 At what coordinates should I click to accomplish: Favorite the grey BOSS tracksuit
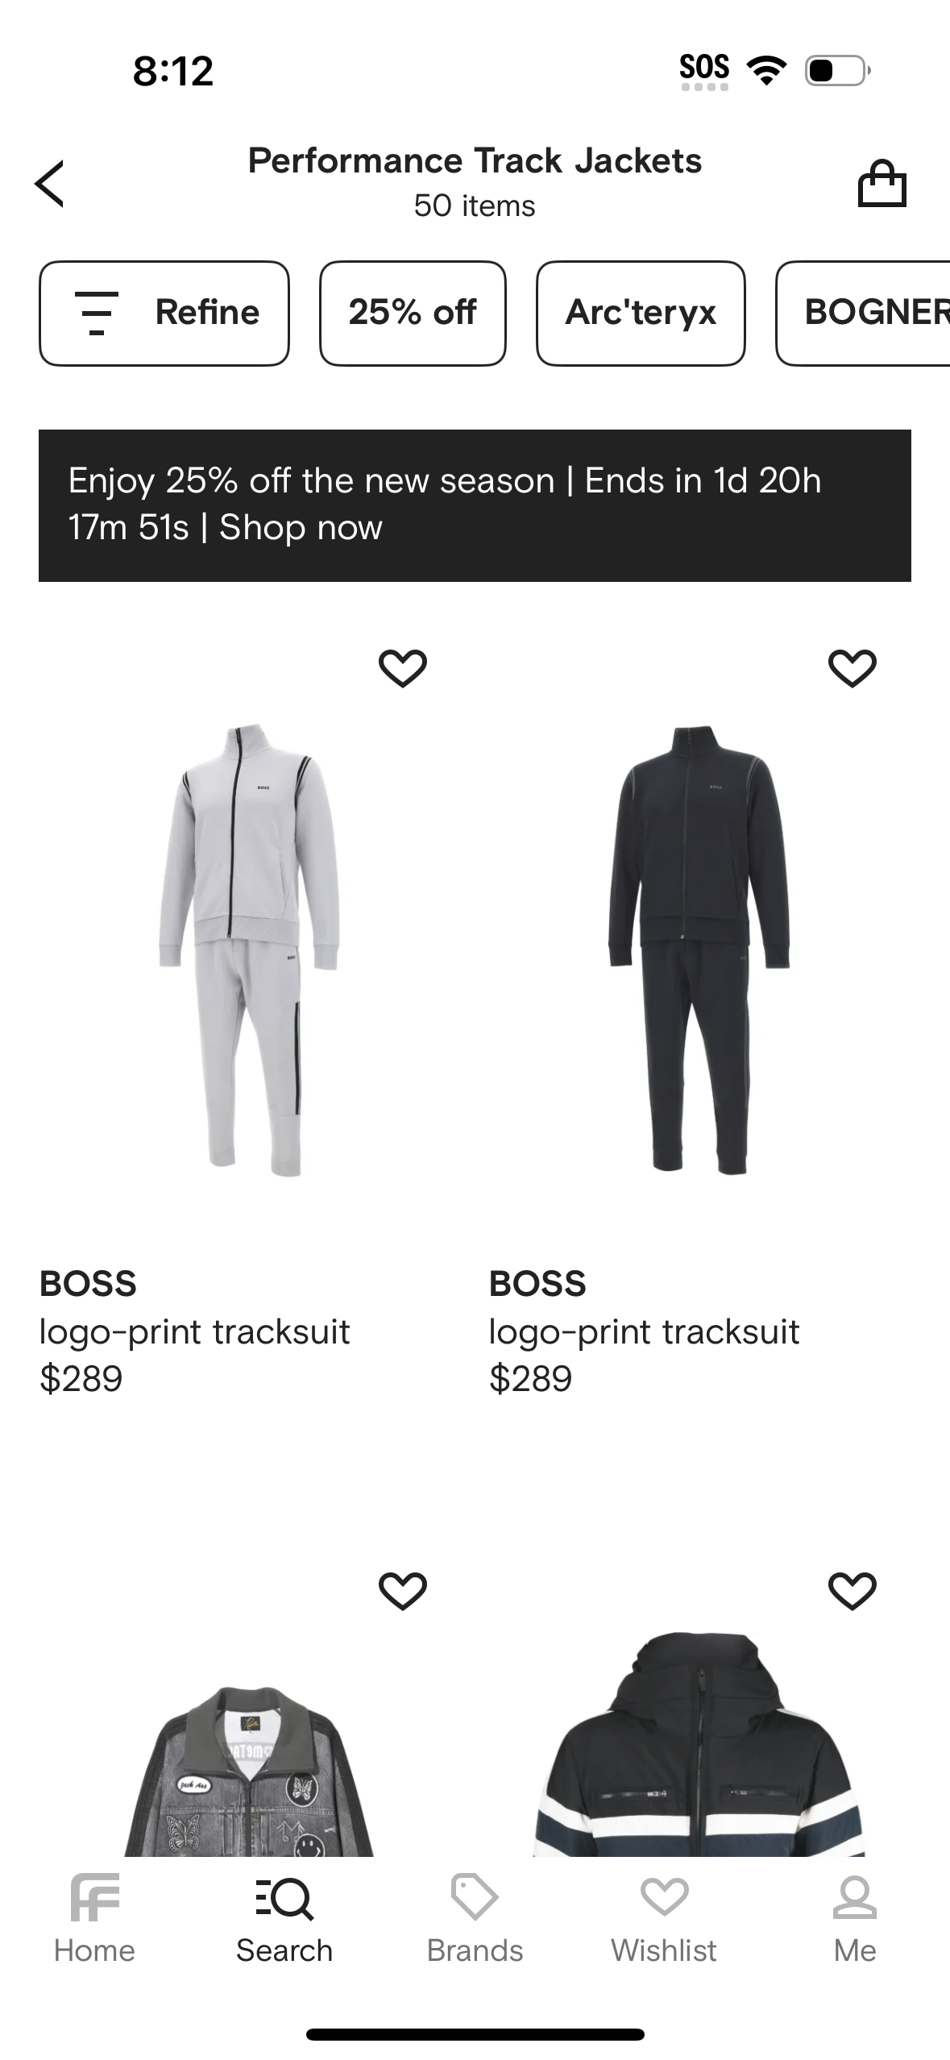[x=402, y=668]
